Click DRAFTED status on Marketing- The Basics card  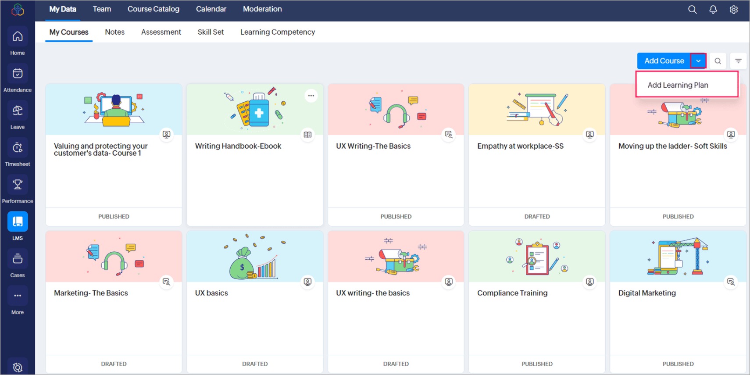coord(114,364)
